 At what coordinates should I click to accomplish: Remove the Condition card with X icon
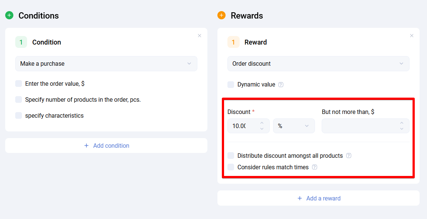click(x=200, y=36)
